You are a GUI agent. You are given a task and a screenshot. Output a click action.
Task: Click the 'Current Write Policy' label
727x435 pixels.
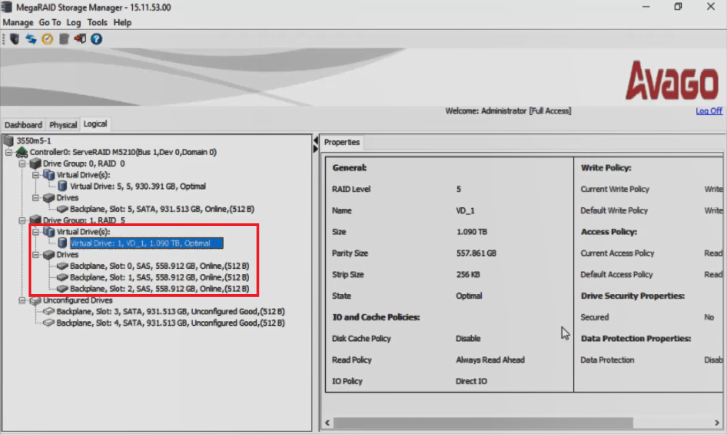click(615, 189)
